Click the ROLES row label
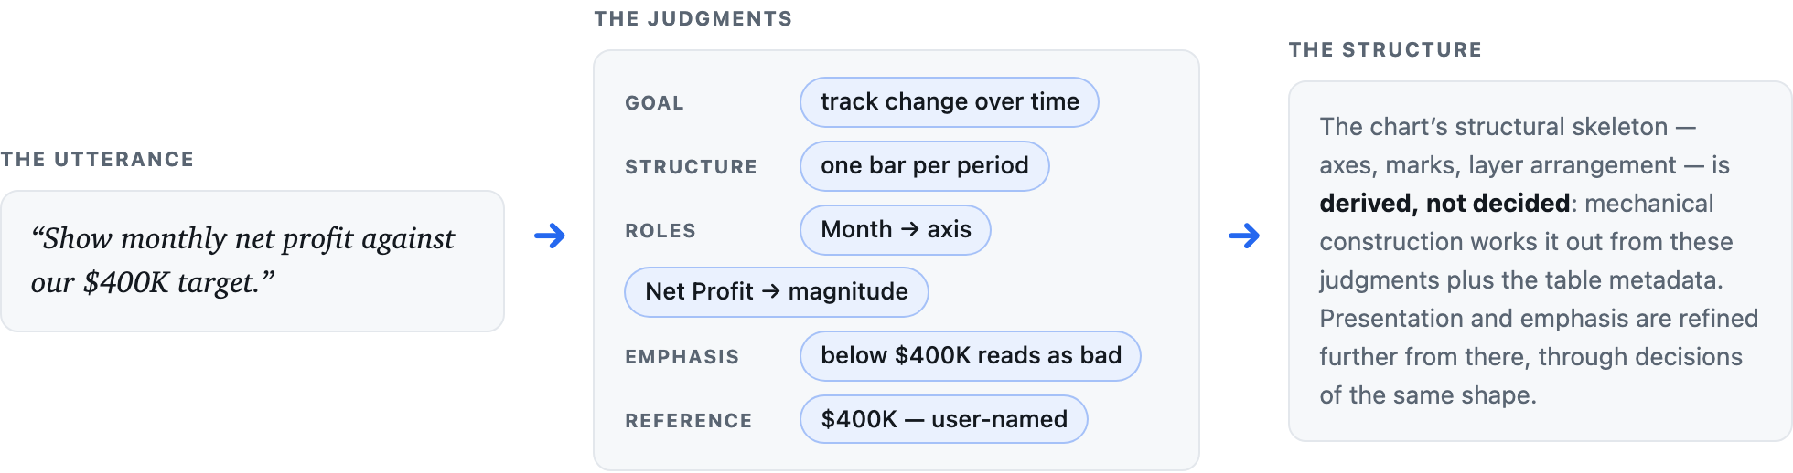The image size is (1793, 473). 660,231
